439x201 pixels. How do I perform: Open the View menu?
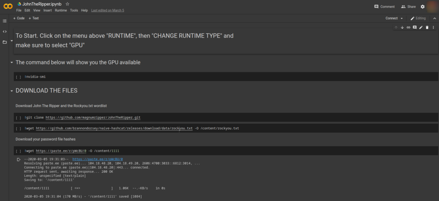[37, 10]
